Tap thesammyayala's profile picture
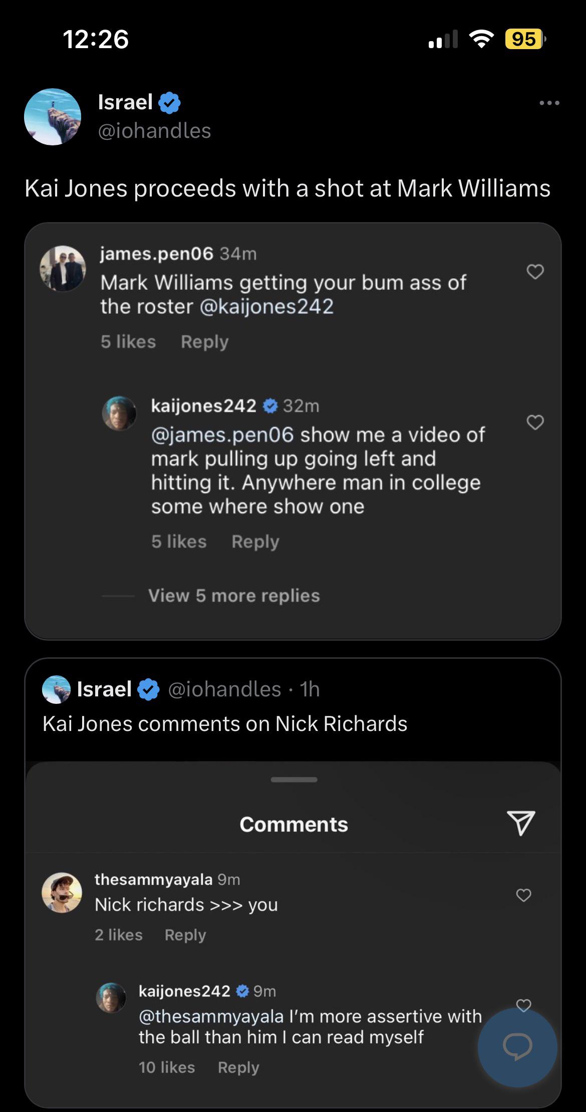586x1112 pixels. click(62, 893)
